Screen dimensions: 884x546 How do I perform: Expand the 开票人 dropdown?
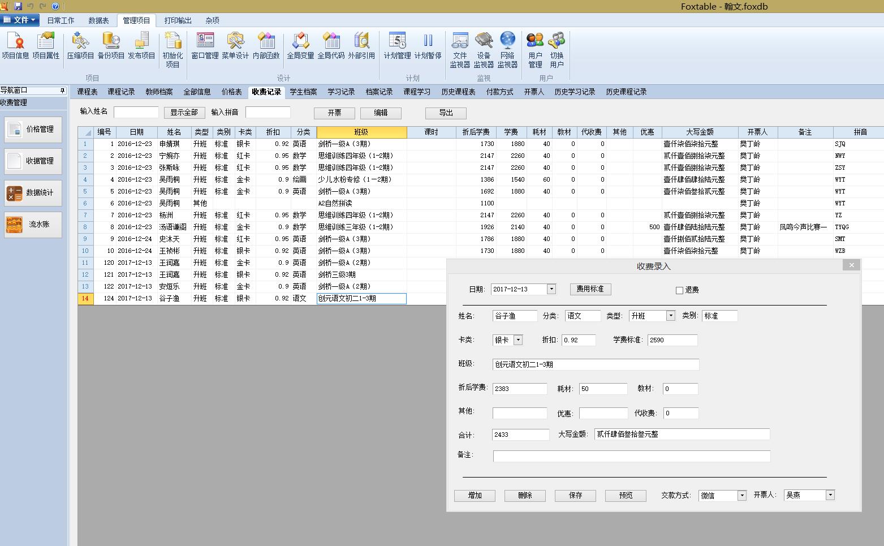(830, 495)
